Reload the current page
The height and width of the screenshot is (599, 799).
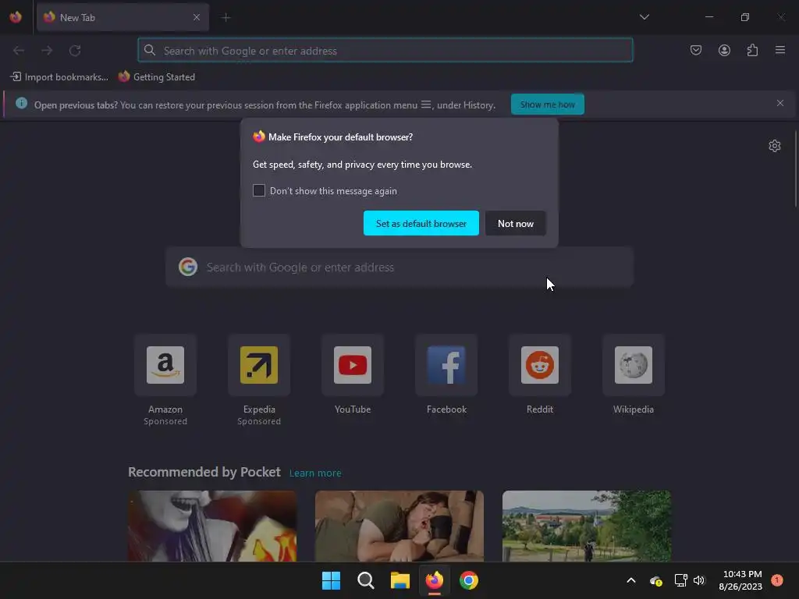tap(75, 51)
